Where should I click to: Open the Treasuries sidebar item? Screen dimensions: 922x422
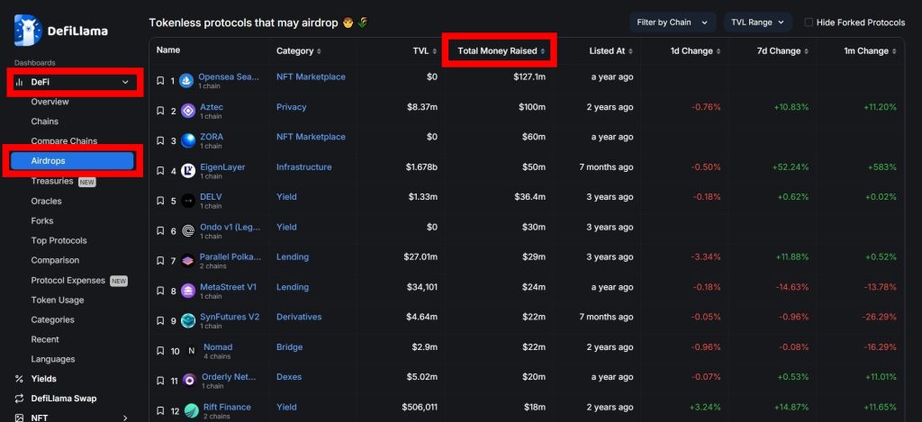(52, 181)
